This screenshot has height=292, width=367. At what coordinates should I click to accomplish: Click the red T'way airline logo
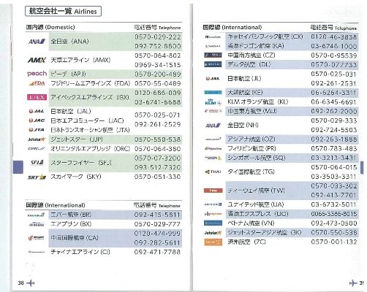pyautogui.click(x=213, y=191)
